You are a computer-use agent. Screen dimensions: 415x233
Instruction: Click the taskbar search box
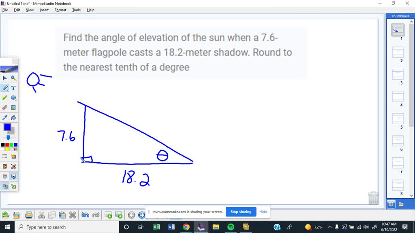pyautogui.click(x=67, y=227)
